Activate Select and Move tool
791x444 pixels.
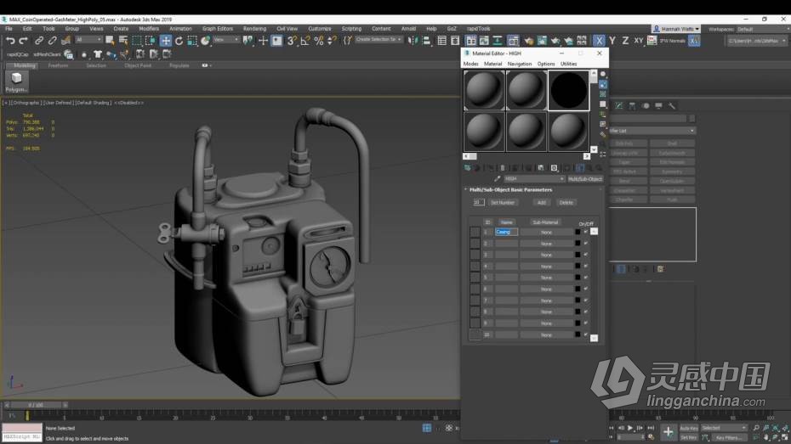(x=166, y=41)
